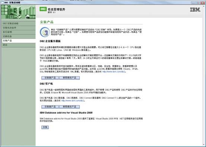This screenshot has height=147, width=206.
Task: Click the green cityscape banner image
Action: tap(18, 12)
